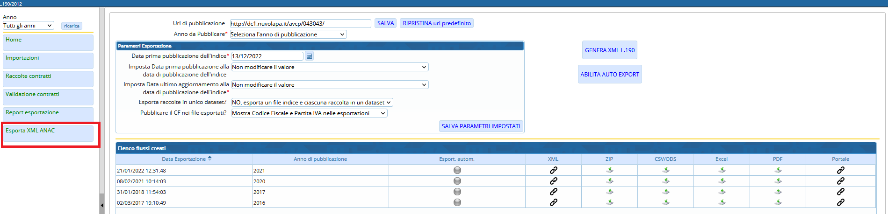The width and height of the screenshot is (888, 214).
Task: Click SALVA PARAMETRI IMPOSTATI button
Action: click(481, 126)
